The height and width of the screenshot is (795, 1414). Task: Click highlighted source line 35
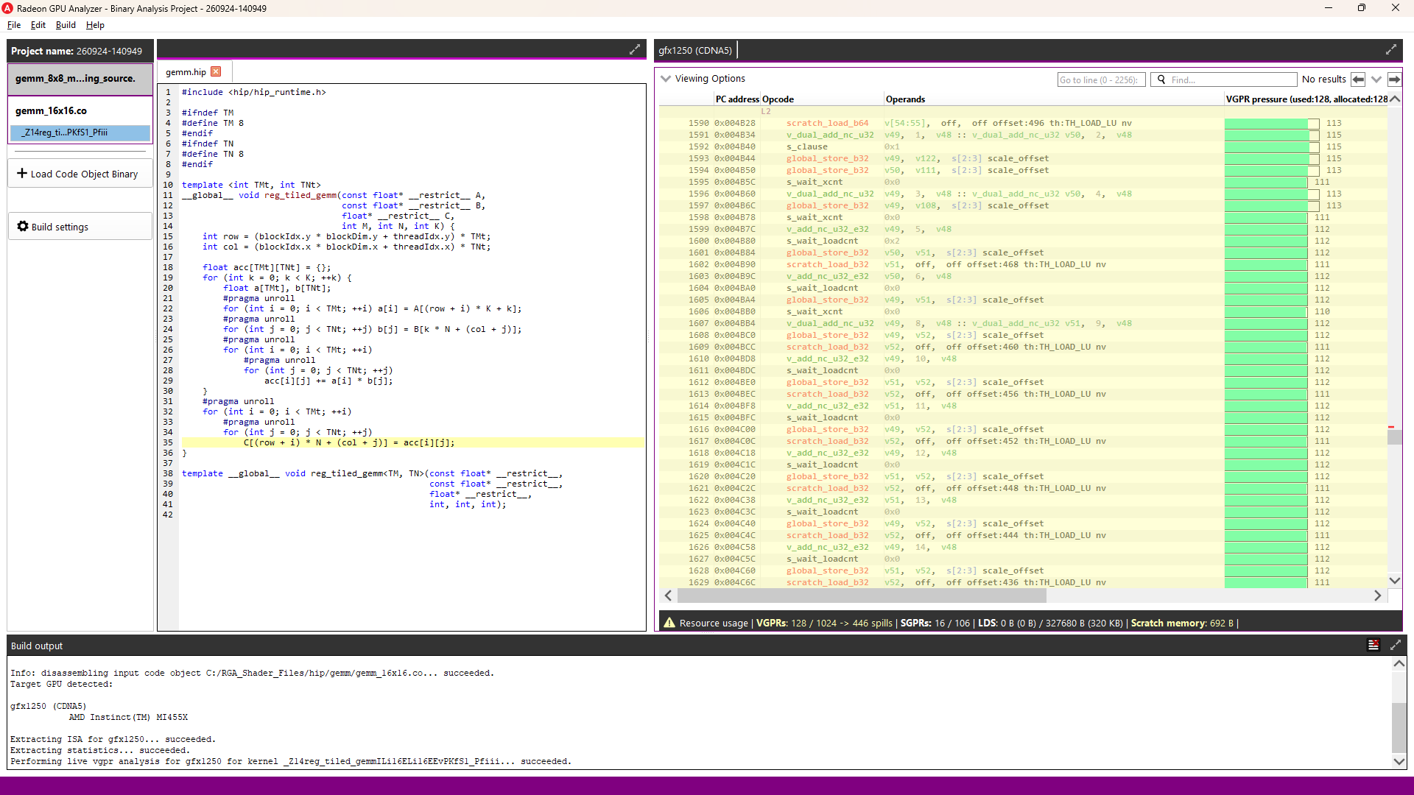click(x=412, y=442)
